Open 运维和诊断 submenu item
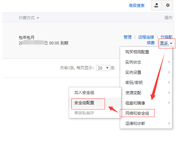Image resolution: width=179 pixels, height=146 pixels. pos(146,123)
